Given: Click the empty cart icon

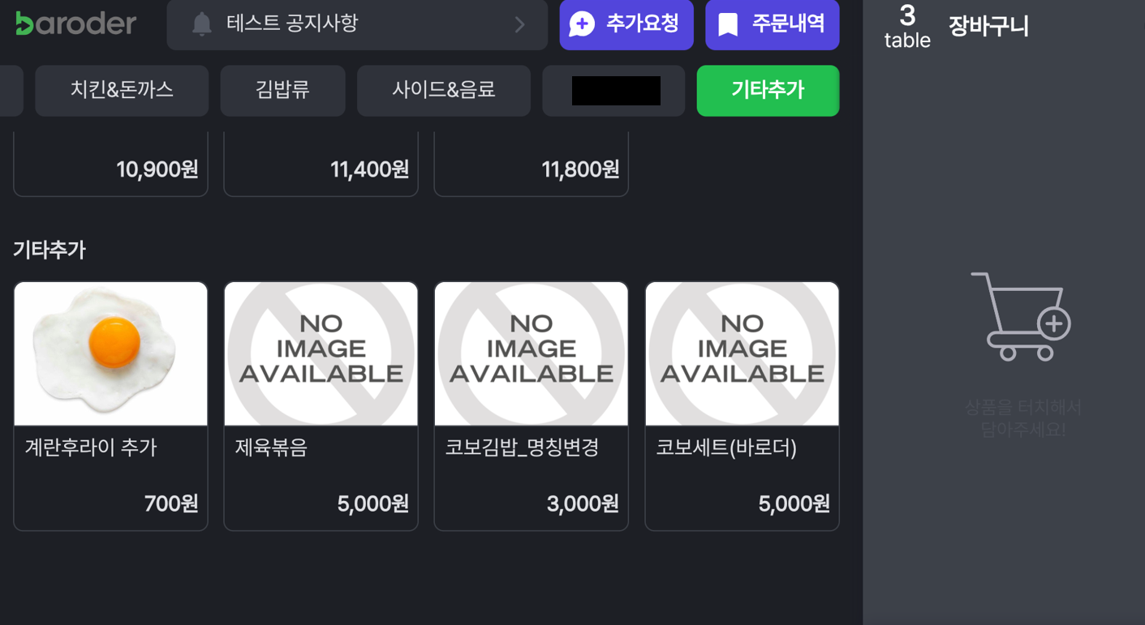Looking at the screenshot, I should [x=1021, y=317].
